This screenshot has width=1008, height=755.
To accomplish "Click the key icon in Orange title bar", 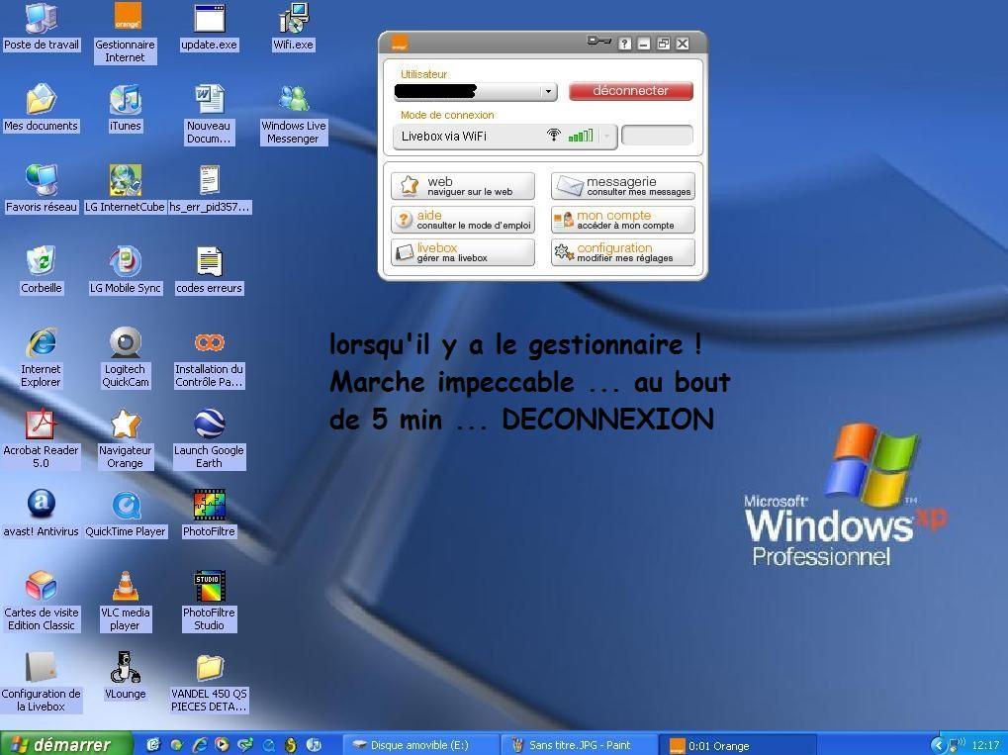I will click(598, 42).
